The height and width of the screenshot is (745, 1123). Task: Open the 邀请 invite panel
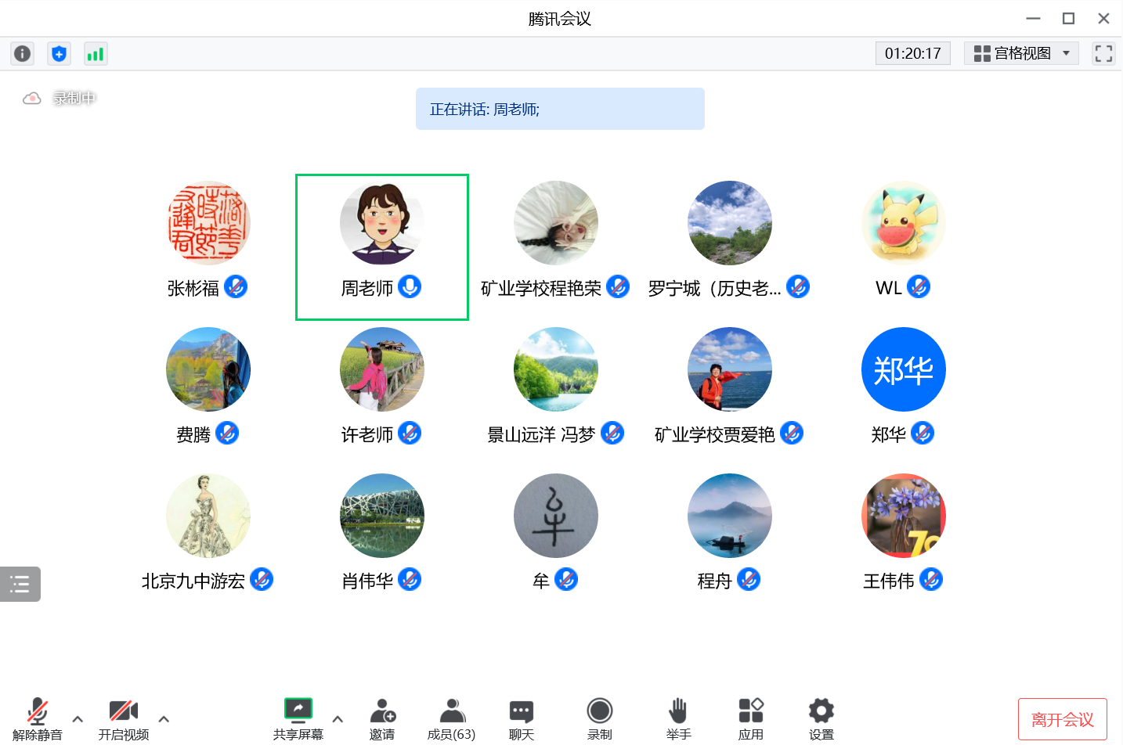tap(382, 718)
